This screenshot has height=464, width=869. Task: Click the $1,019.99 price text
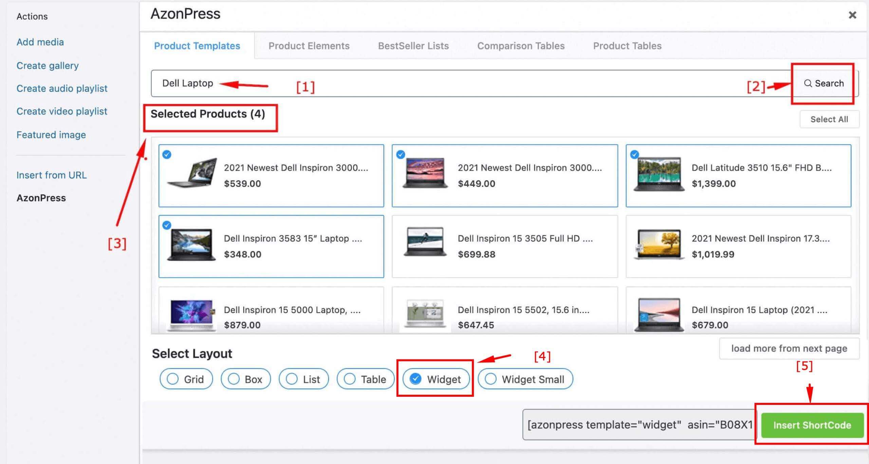(713, 254)
